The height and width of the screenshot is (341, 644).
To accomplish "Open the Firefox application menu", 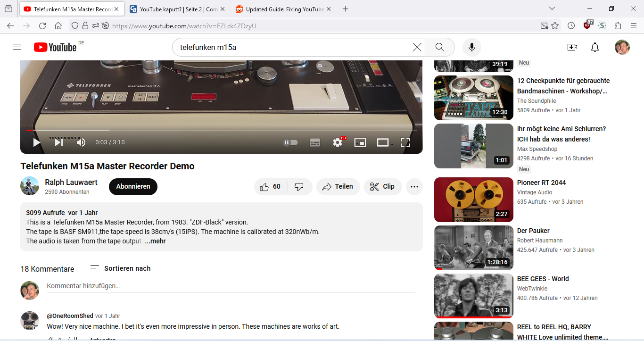I will (x=633, y=26).
